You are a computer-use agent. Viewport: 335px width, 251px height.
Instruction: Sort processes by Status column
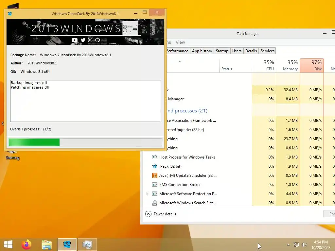tap(236, 65)
